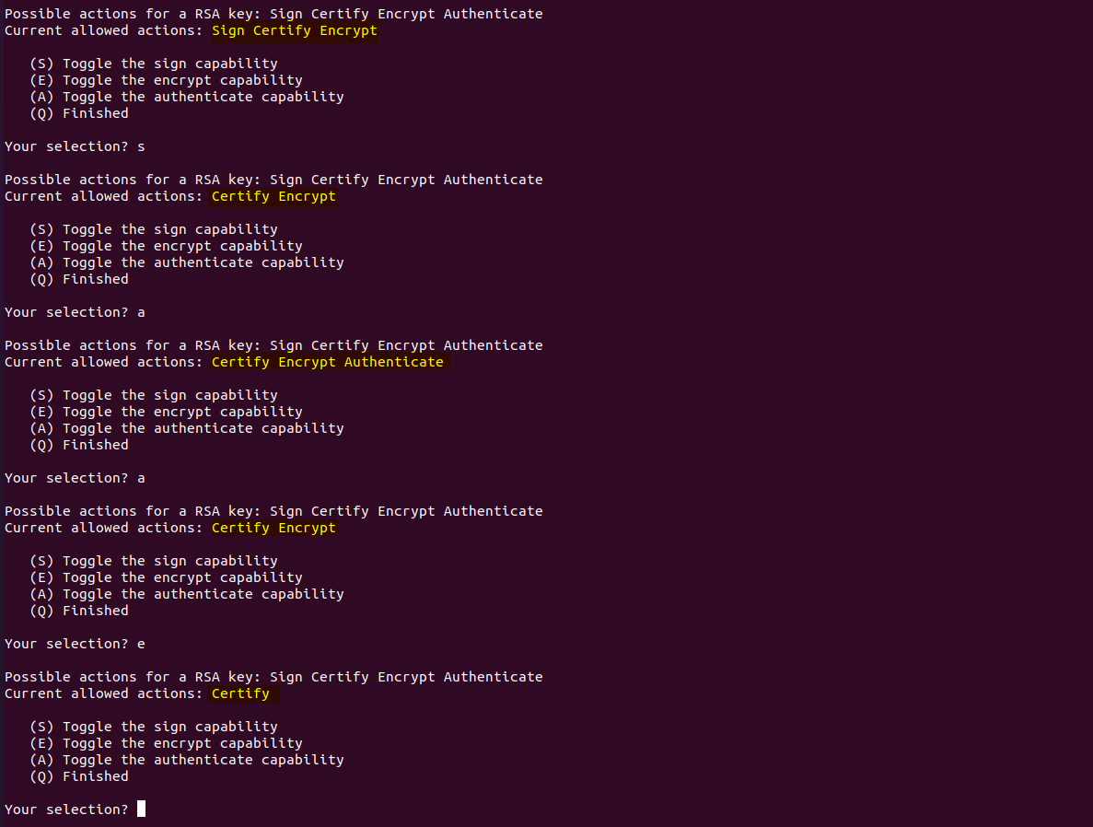
Task: Select "(Q) Finished" in the bottom-most menu
Action: tap(79, 776)
